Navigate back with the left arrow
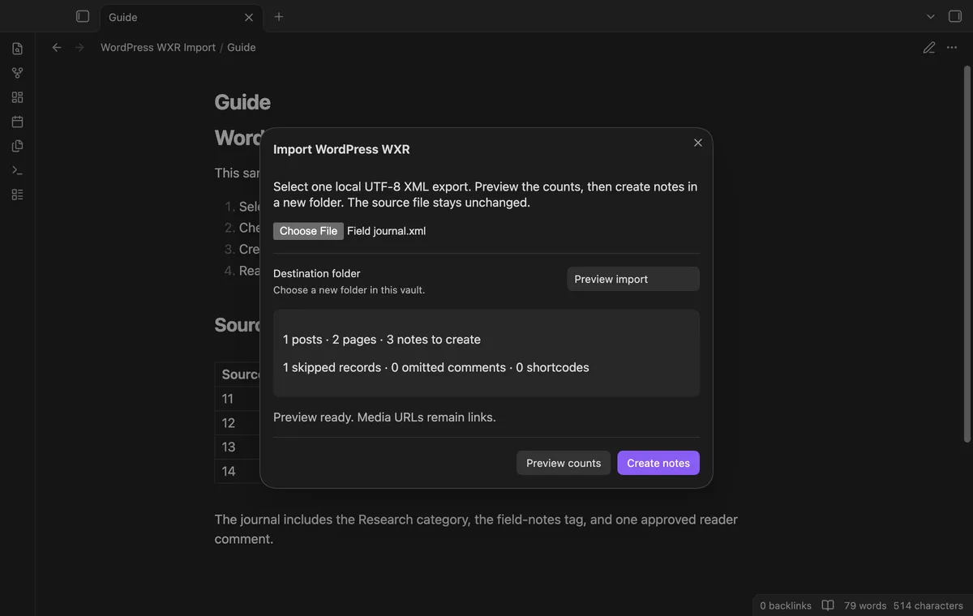Image resolution: width=973 pixels, height=616 pixels. coord(57,47)
